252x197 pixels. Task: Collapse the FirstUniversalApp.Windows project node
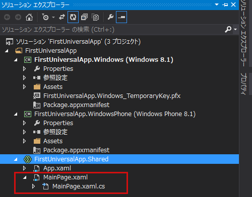16,60
